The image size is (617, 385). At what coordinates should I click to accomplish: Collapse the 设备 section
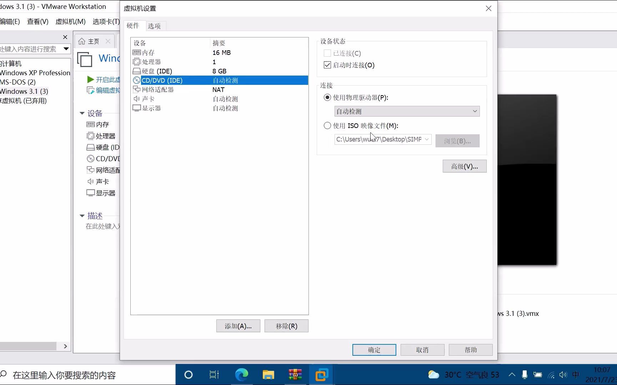(82, 113)
